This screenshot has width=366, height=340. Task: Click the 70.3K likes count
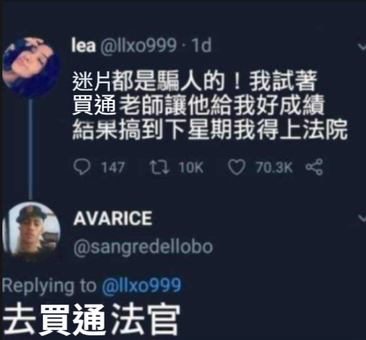tap(274, 167)
